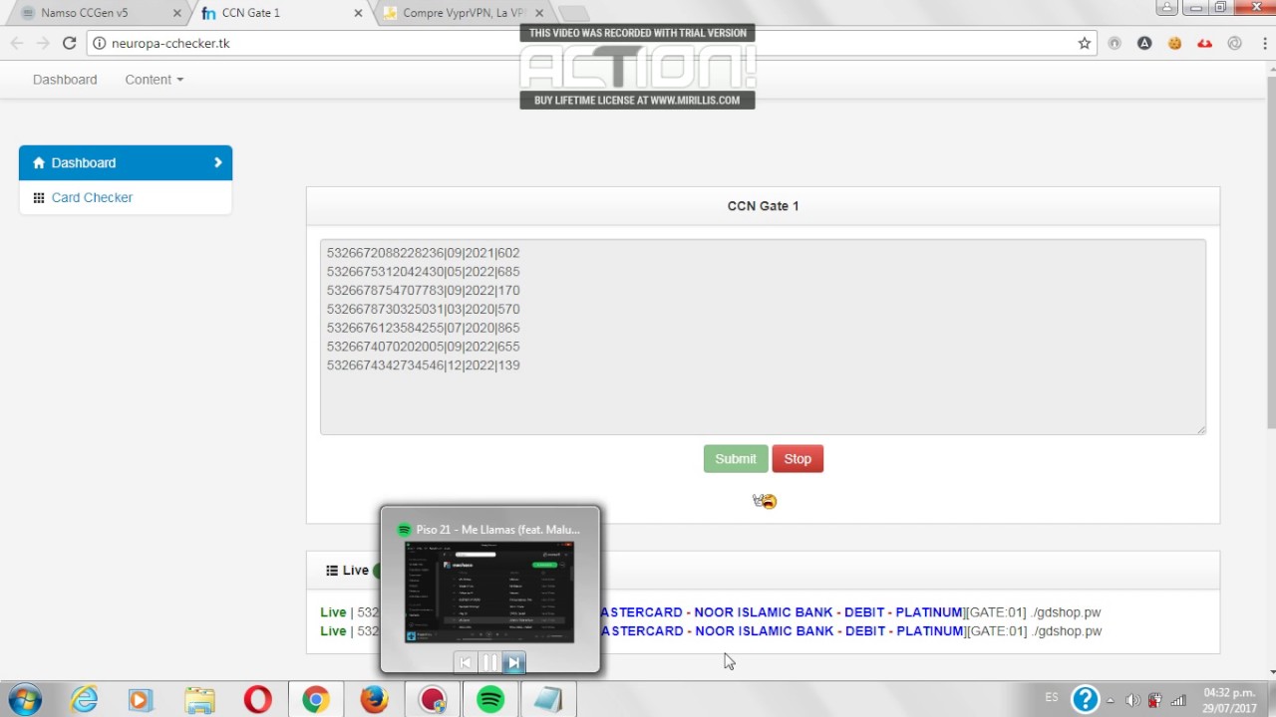Click the green Submit button

pos(736,459)
